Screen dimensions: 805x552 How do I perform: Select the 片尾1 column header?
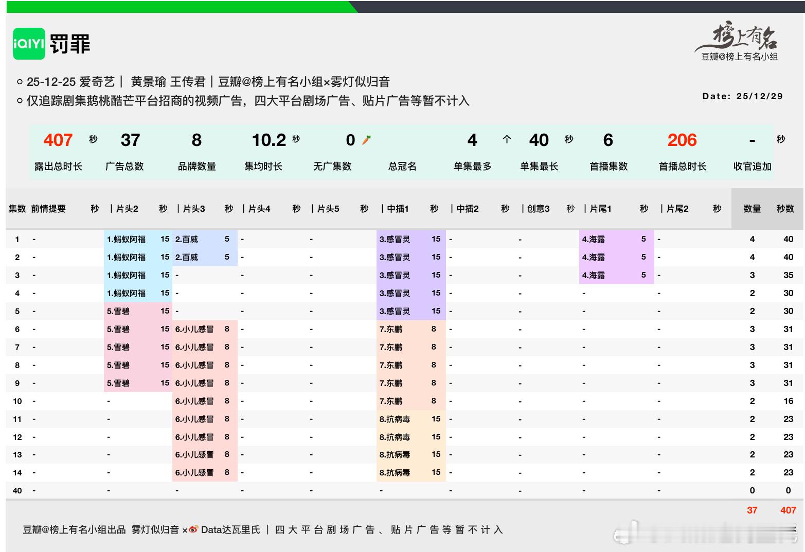pos(600,209)
